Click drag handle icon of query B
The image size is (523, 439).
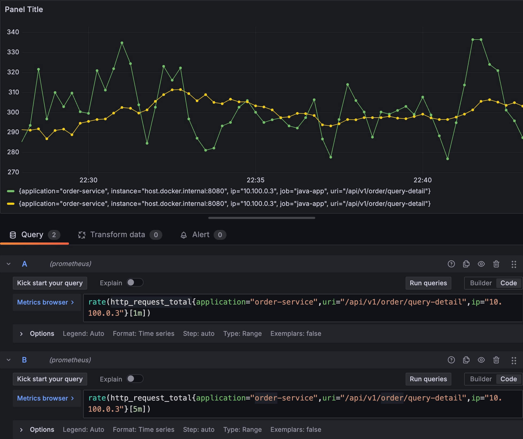pyautogui.click(x=514, y=360)
